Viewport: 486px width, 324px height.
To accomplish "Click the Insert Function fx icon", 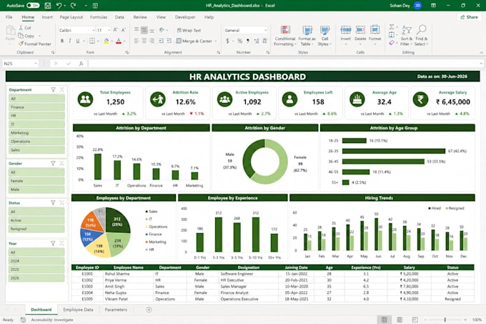I will tap(81, 63).
